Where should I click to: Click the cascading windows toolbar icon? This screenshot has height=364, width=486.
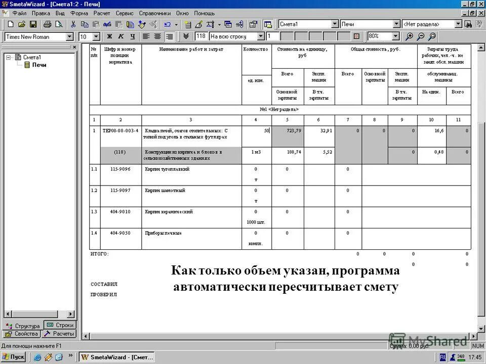tap(228, 24)
